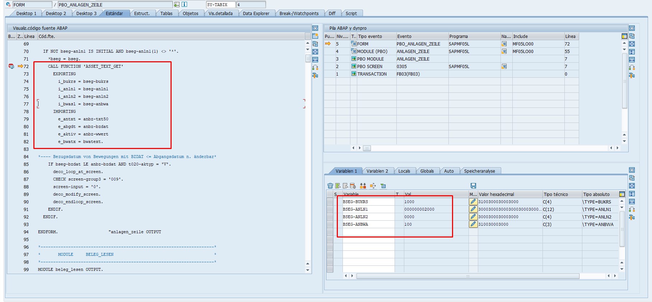
Task: Select row marker for BSEG-ANBWA
Action: (330, 224)
